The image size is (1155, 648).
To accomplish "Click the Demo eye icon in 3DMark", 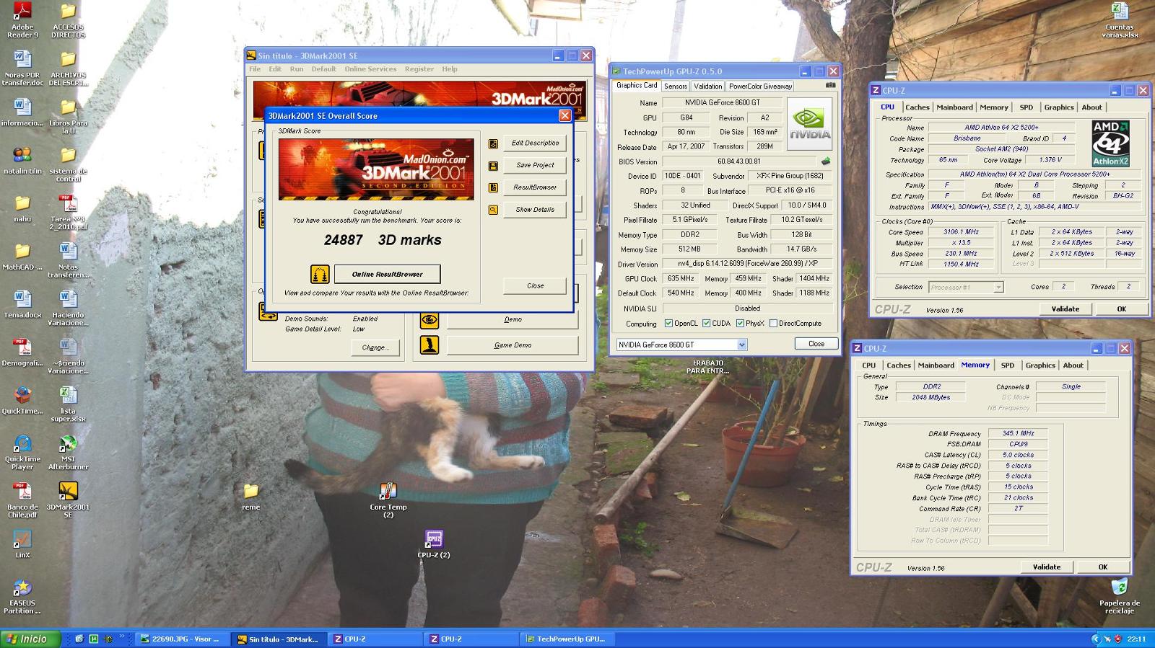I will pyautogui.click(x=430, y=319).
